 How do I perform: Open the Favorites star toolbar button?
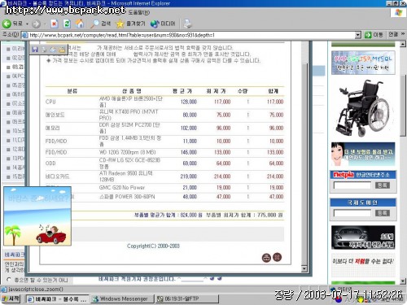[130, 24]
